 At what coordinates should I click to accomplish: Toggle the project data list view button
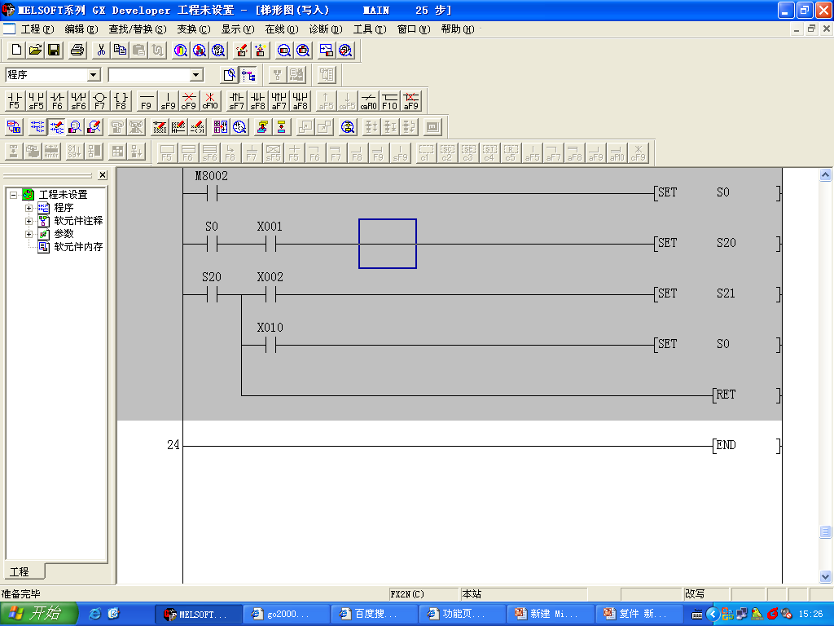(248, 75)
